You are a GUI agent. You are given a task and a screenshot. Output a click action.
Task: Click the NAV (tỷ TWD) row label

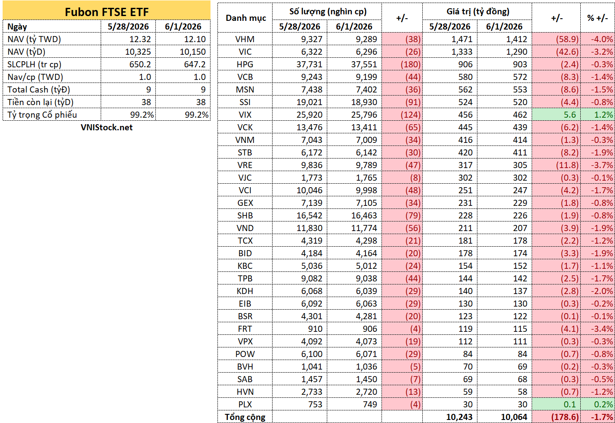coord(34,39)
